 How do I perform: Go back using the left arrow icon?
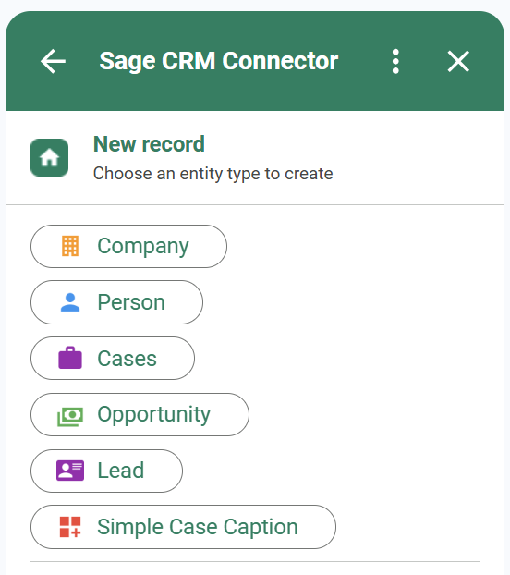coord(54,61)
